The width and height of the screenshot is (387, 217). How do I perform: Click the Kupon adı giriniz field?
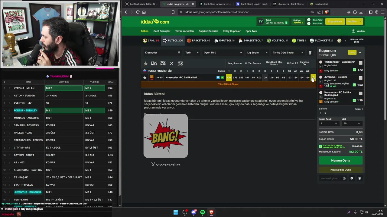click(330, 178)
